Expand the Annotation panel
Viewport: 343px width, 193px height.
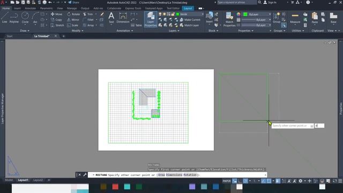click(125, 31)
